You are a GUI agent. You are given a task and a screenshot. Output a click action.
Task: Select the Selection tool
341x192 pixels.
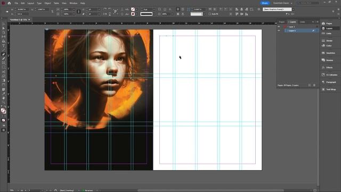pyautogui.click(x=4, y=24)
